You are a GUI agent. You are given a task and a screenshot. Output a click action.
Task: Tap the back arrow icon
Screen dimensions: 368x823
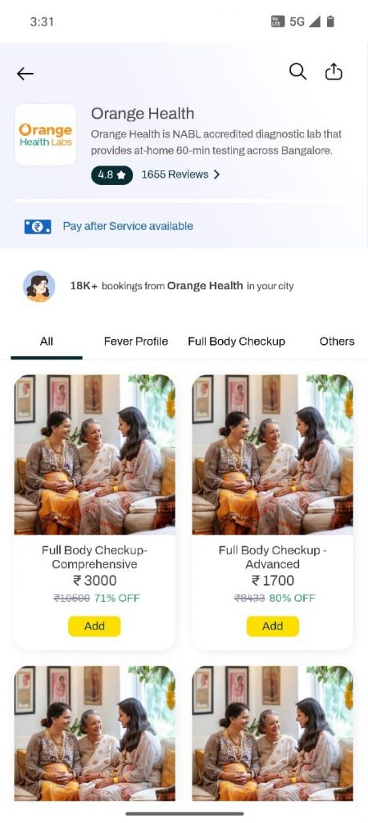[25, 74]
